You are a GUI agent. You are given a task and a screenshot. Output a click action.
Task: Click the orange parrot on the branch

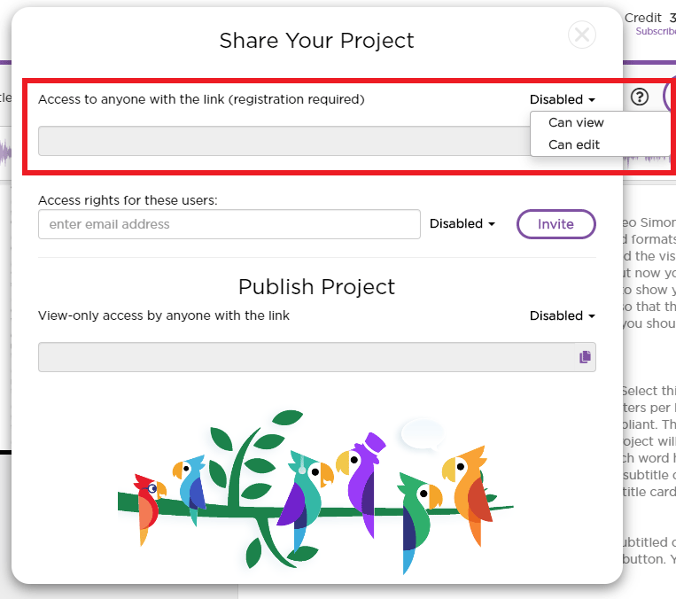pyautogui.click(x=468, y=492)
